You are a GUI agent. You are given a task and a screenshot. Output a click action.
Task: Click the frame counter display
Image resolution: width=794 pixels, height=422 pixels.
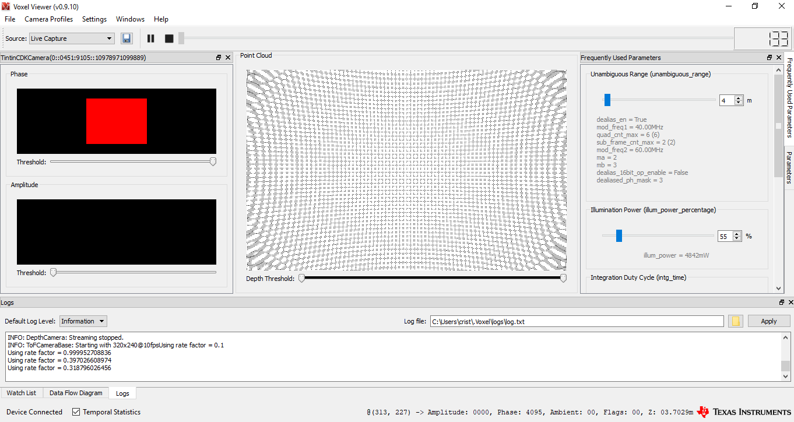tap(763, 39)
